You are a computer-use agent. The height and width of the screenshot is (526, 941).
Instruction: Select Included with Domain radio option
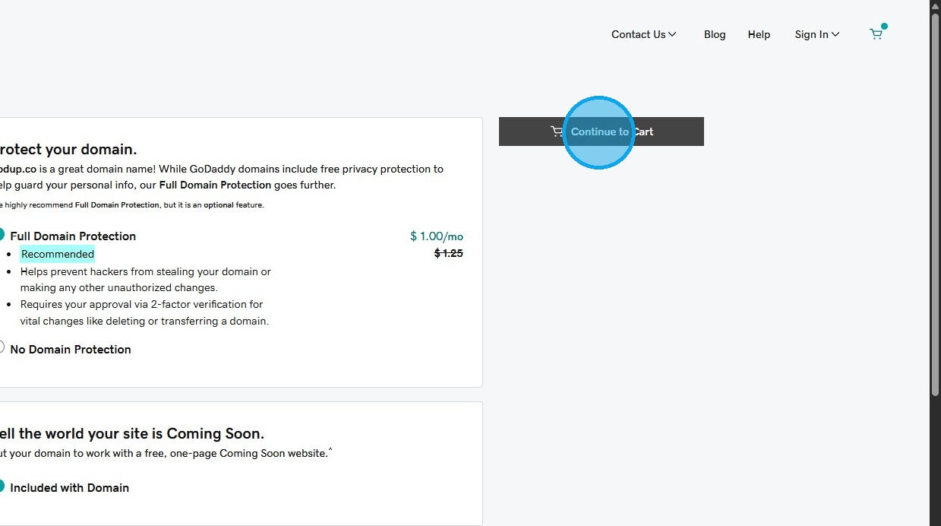point(2,486)
